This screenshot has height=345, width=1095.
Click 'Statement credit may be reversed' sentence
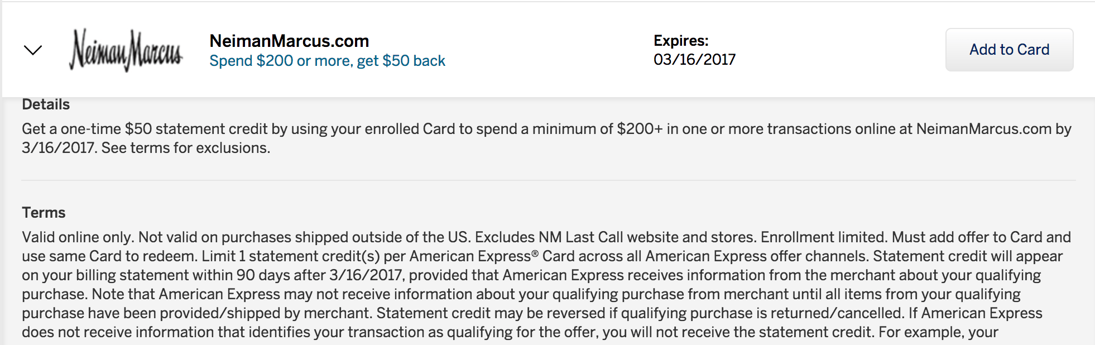click(491, 313)
